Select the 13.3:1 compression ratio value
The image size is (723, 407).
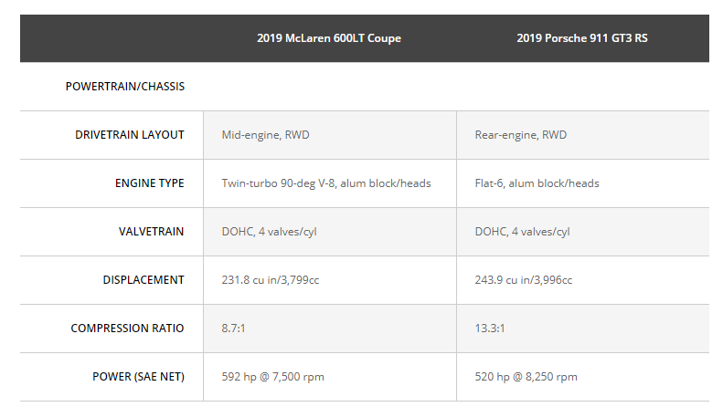click(490, 329)
